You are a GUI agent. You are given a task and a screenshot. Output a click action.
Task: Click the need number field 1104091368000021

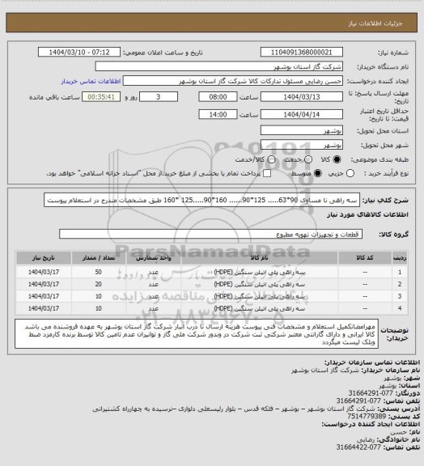point(302,52)
